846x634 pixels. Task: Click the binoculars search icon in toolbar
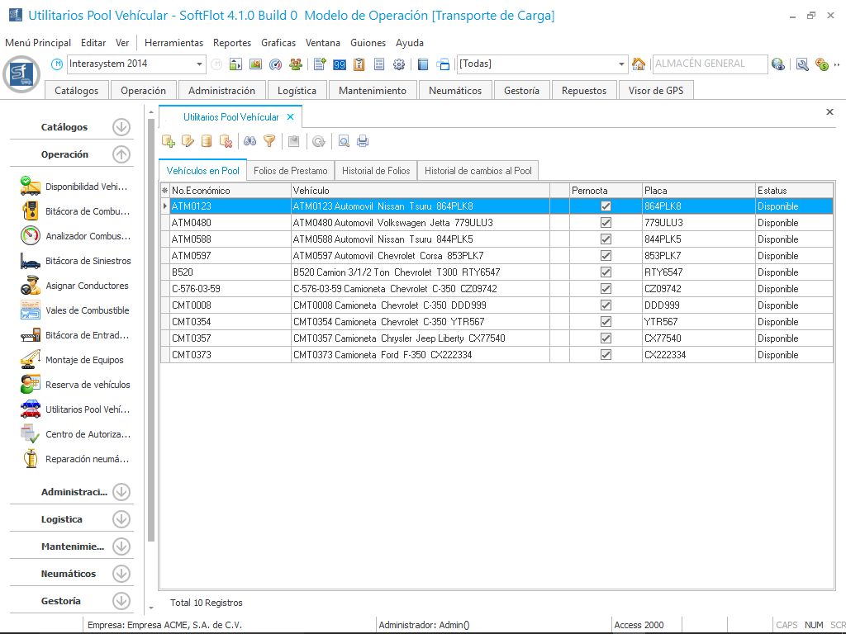coord(250,141)
